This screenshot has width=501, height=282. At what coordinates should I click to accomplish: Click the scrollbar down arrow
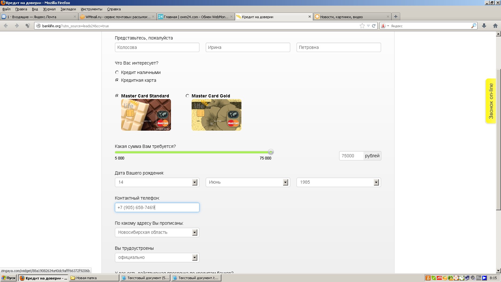498,271
